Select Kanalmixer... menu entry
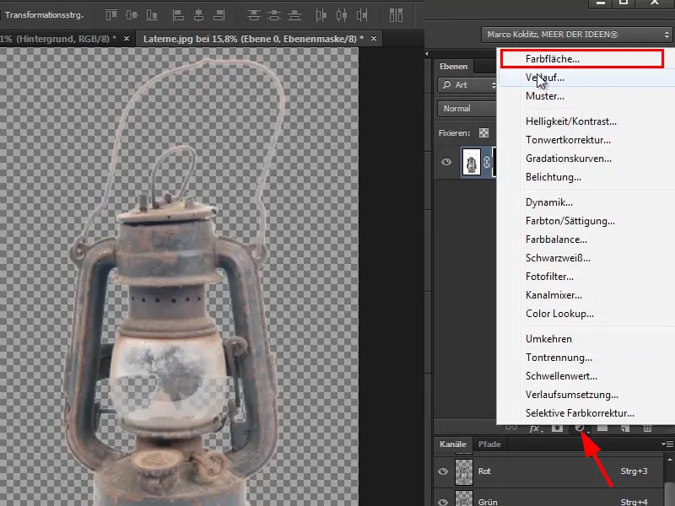This screenshot has width=675, height=506. coord(586,294)
